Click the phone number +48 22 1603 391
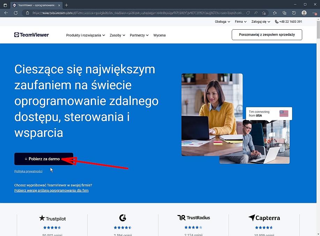This screenshot has height=236, width=320. pyautogui.click(x=291, y=21)
